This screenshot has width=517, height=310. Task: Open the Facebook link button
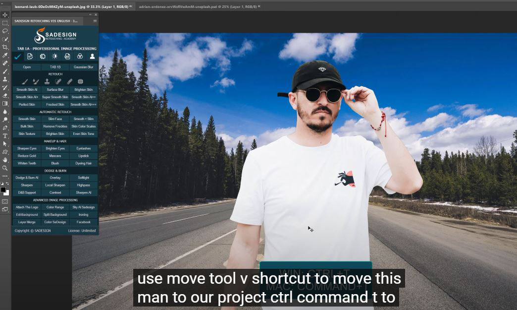(x=83, y=222)
